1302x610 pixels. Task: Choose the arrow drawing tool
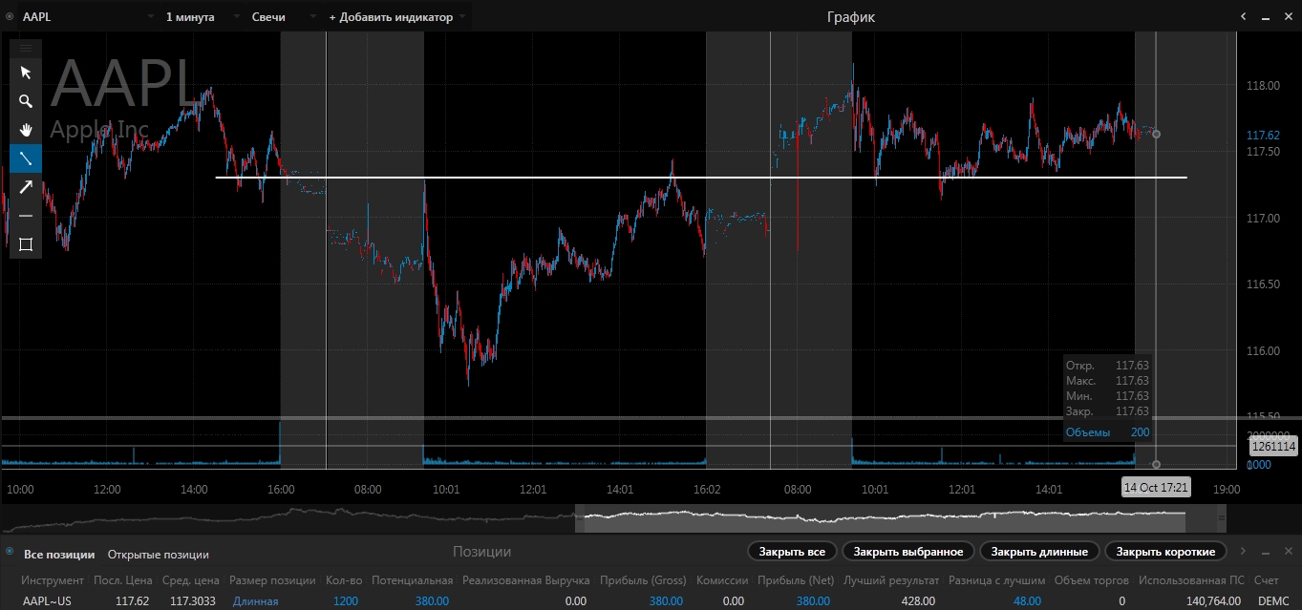(26, 187)
